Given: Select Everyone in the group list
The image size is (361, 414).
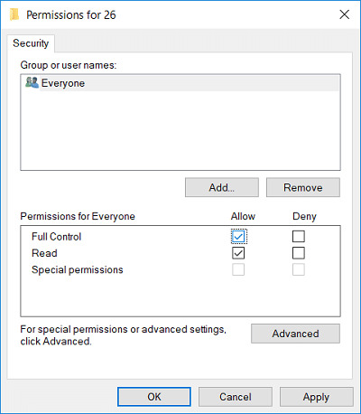Looking at the screenshot, I should pos(180,83).
